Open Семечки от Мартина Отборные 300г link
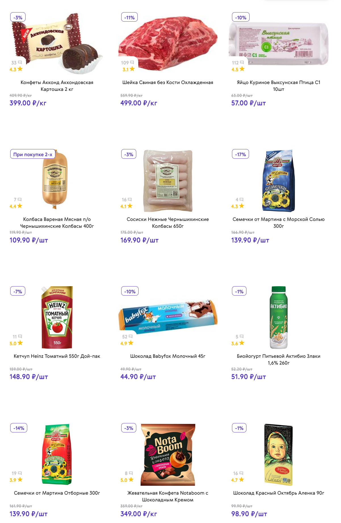Viewport: 341px width, 523px height. coord(57,493)
